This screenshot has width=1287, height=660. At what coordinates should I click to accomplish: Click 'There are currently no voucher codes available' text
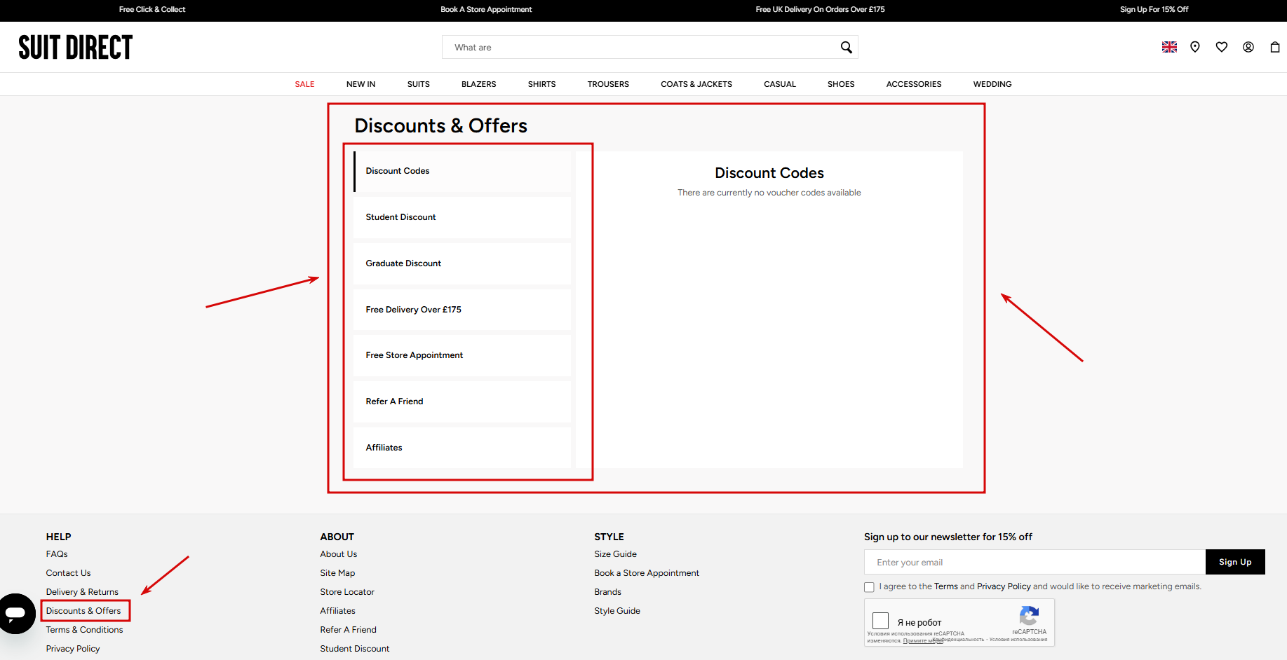coord(769,193)
